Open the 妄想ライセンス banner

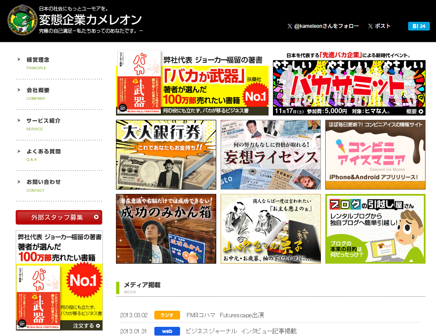(x=270, y=155)
